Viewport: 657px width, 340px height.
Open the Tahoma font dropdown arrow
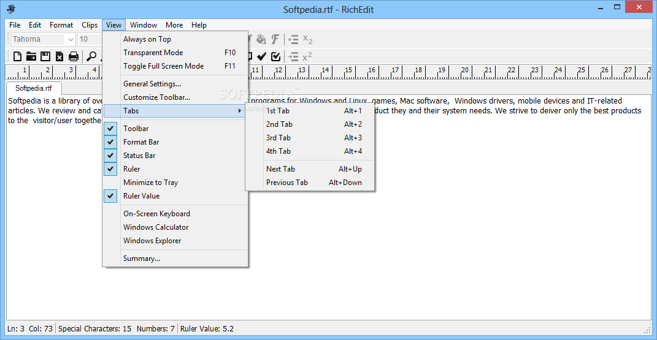(71, 39)
